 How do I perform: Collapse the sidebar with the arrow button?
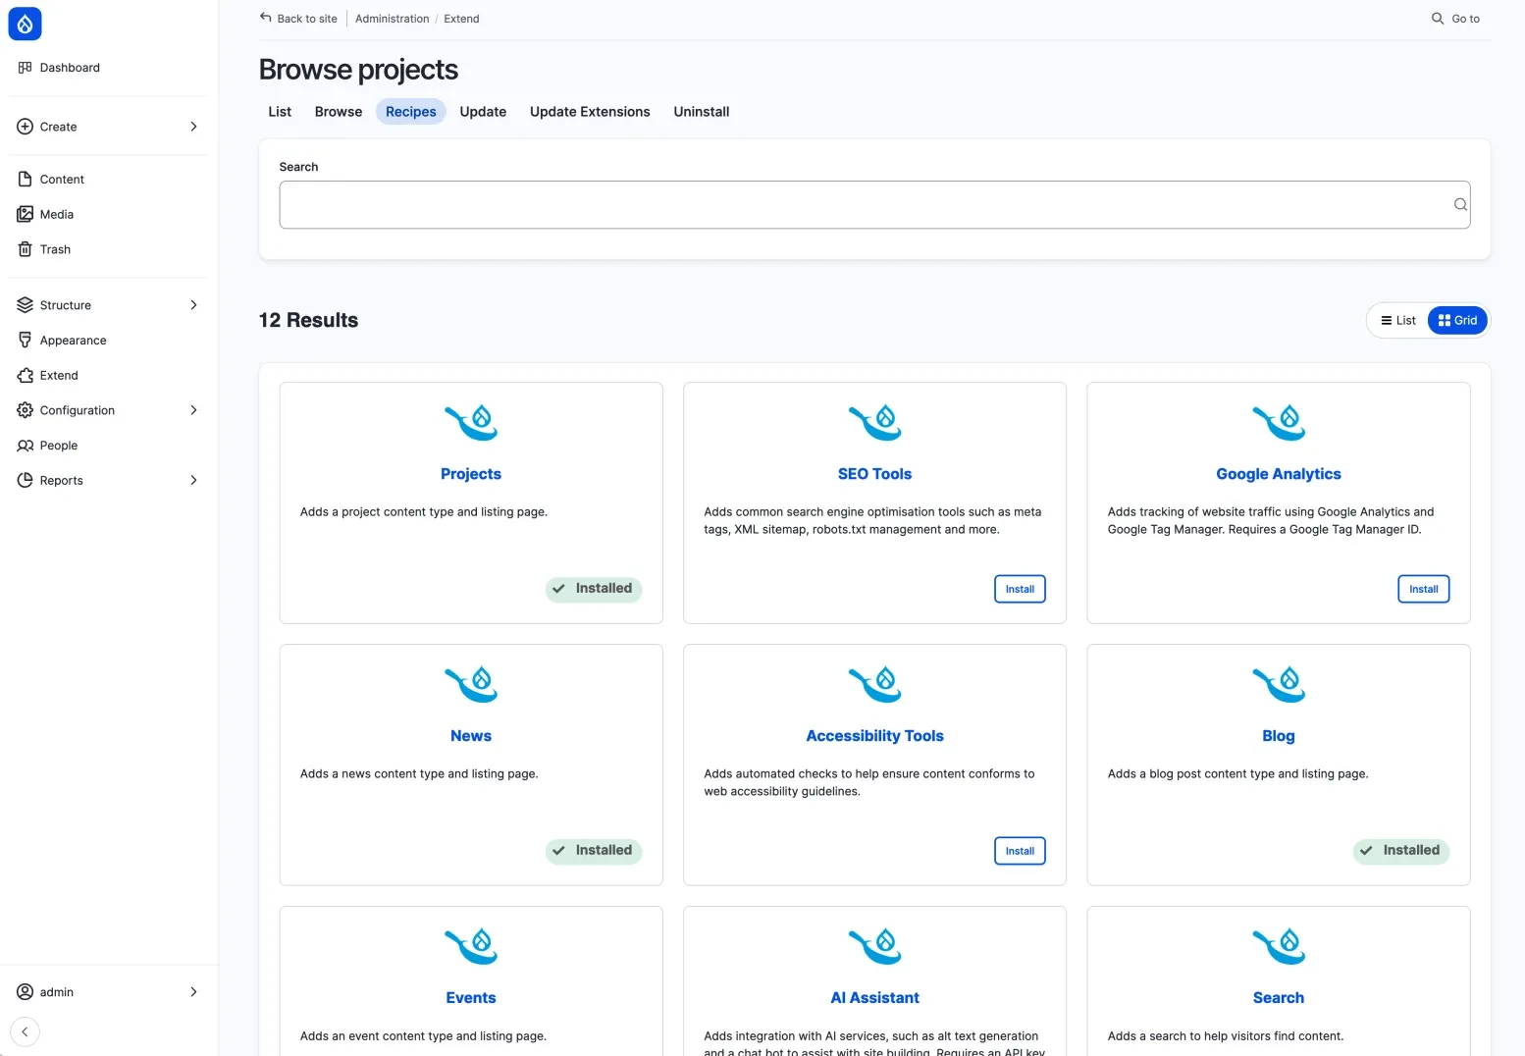(x=25, y=1031)
